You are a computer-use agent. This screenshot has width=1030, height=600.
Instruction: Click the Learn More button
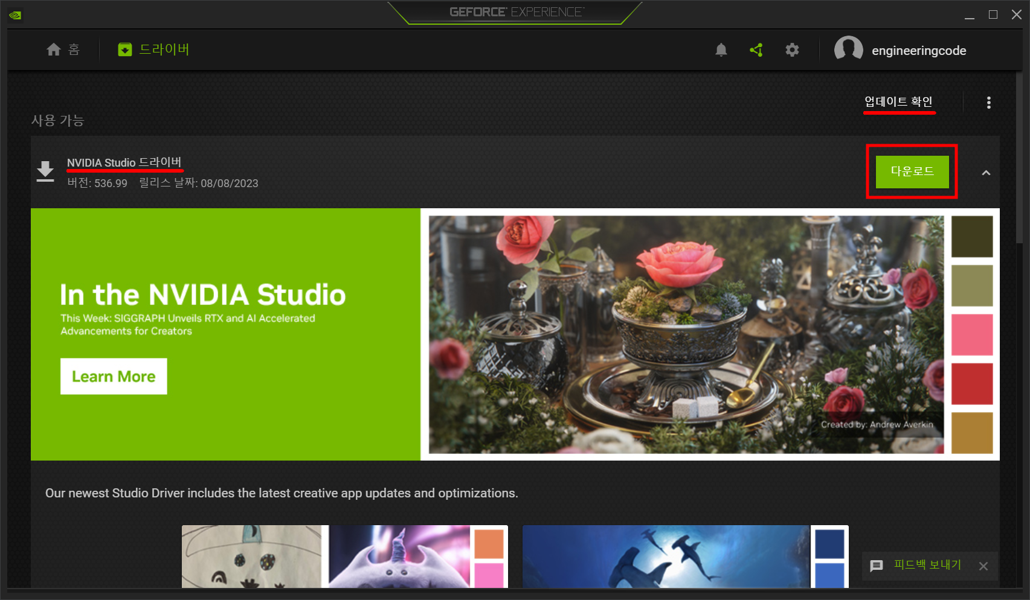[114, 376]
